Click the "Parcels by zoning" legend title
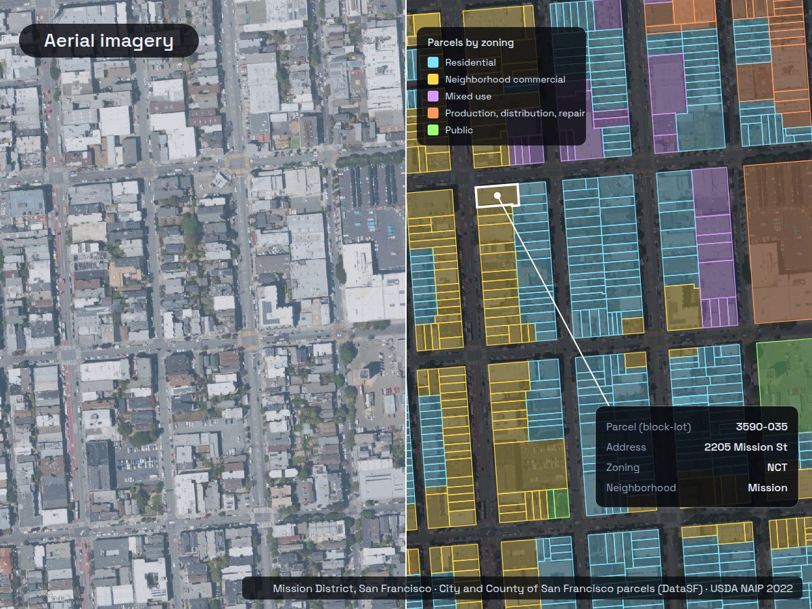 pyautogui.click(x=470, y=43)
